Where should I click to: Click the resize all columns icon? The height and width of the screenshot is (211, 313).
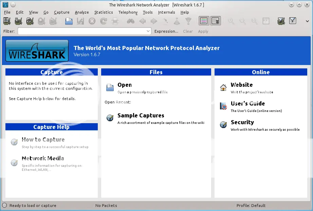coord(266,21)
